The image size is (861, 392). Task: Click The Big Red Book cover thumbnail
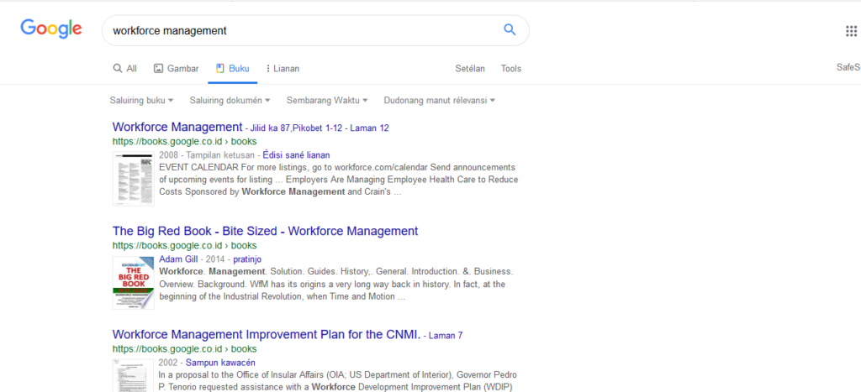[134, 282]
